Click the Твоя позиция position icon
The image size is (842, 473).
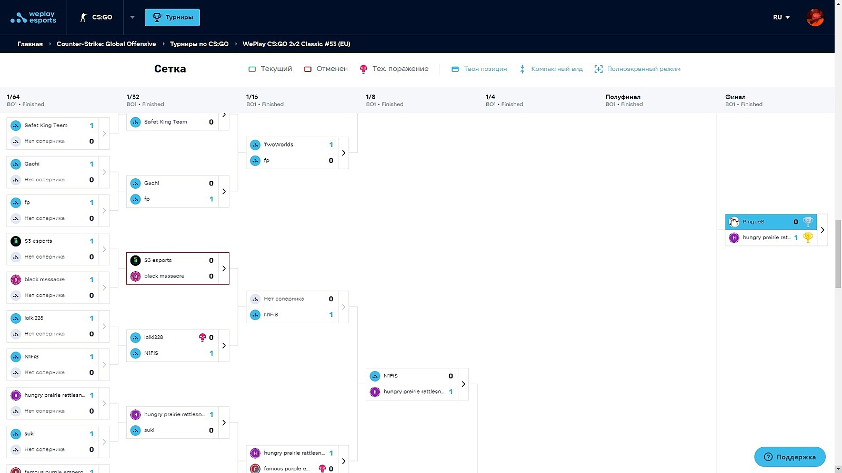click(x=455, y=69)
